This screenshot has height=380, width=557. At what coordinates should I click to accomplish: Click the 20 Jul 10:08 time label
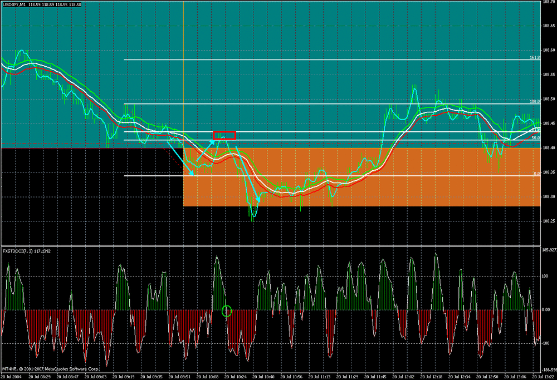(x=207, y=377)
